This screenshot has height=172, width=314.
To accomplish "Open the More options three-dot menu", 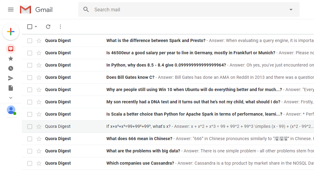I will (x=60, y=27).
